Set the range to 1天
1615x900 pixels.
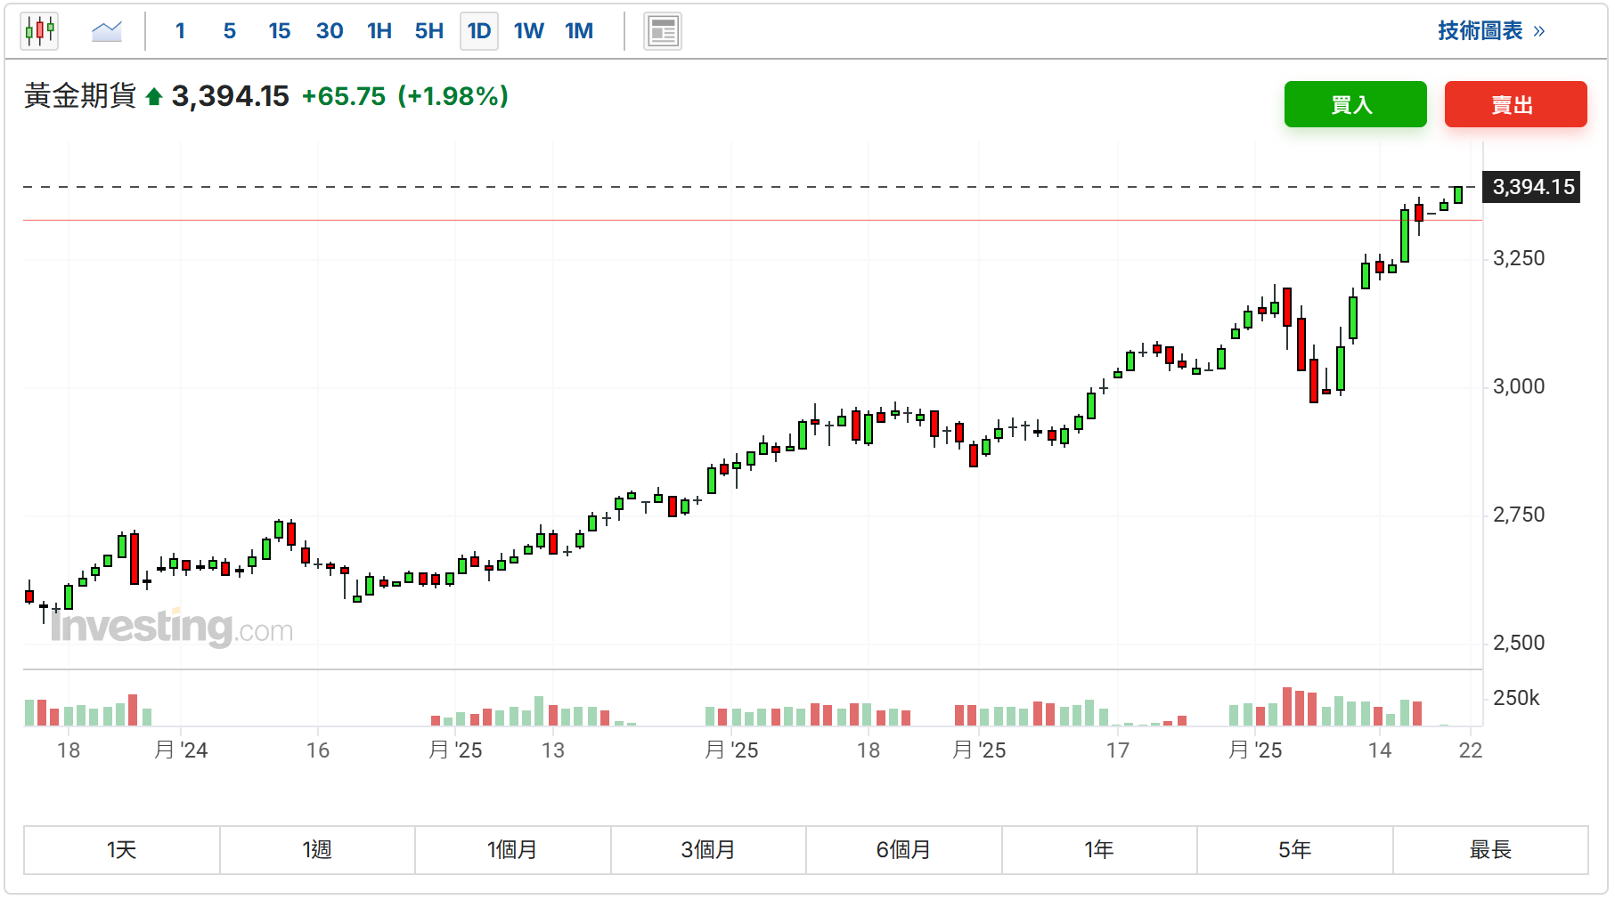[122, 850]
